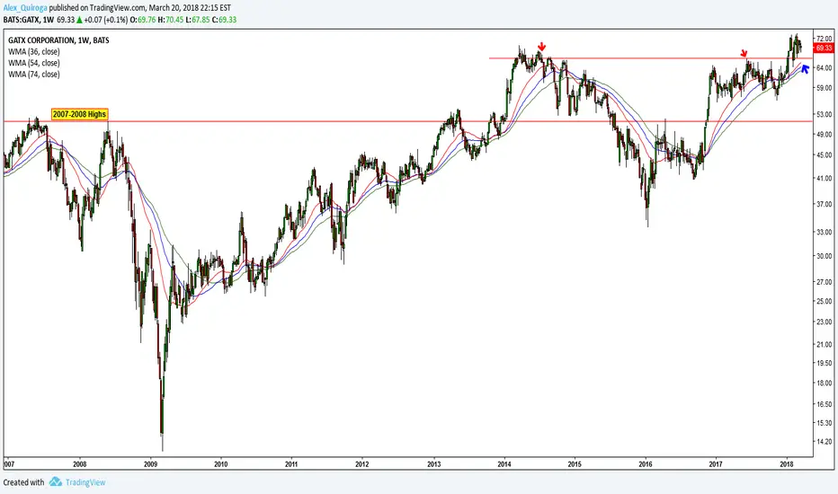Select the close value 'C:69.33'
This screenshot has width=838, height=494.
point(225,20)
